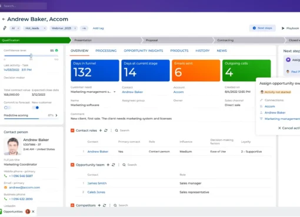Viewport: 300px width, 217px height.
Task: Click Outgoing calls tile
Action: tap(246, 71)
